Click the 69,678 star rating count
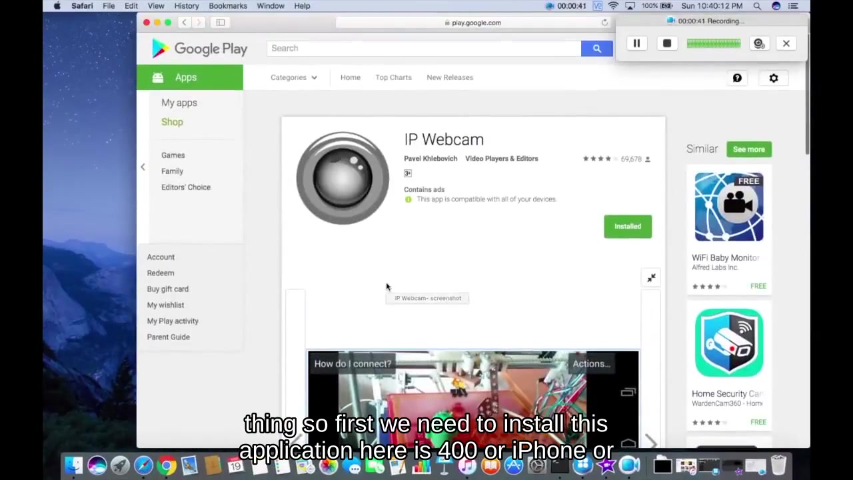Image resolution: width=853 pixels, height=480 pixels. [631, 159]
